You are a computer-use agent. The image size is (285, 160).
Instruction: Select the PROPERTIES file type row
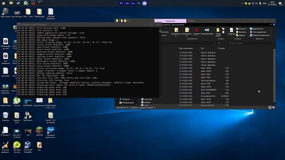[x=195, y=90]
